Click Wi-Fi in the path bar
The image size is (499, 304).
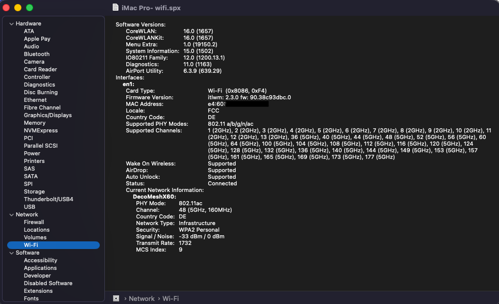(x=171, y=298)
